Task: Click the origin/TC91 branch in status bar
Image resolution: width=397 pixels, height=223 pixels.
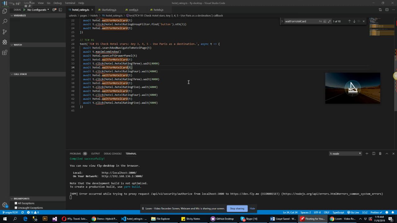Action: (x=11, y=212)
